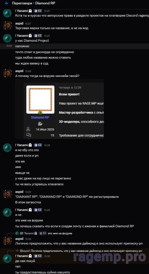Screen dimensions: 149x274
Task: Open the forum post screenshot attachment
Action: coord(60,109)
